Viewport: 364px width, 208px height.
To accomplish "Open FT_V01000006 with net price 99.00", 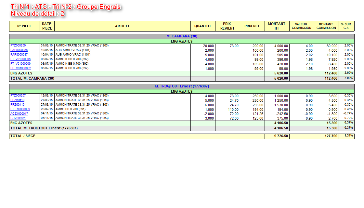I will point(20,59).
